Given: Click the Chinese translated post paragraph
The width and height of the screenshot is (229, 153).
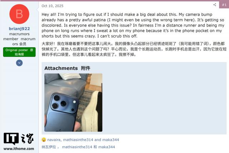Looking at the screenshot, I should (134, 49).
